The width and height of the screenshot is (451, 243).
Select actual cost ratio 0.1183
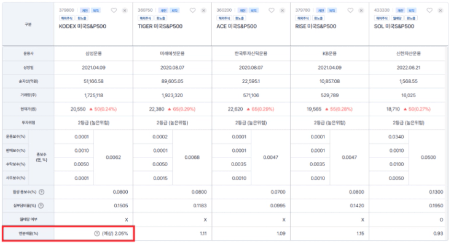pyautogui.click(x=200, y=206)
